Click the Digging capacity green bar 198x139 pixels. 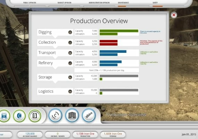[x=119, y=31]
